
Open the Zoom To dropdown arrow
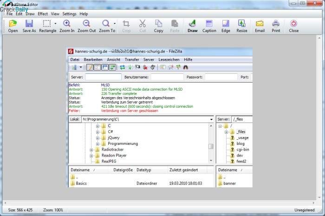click(x=115, y=24)
